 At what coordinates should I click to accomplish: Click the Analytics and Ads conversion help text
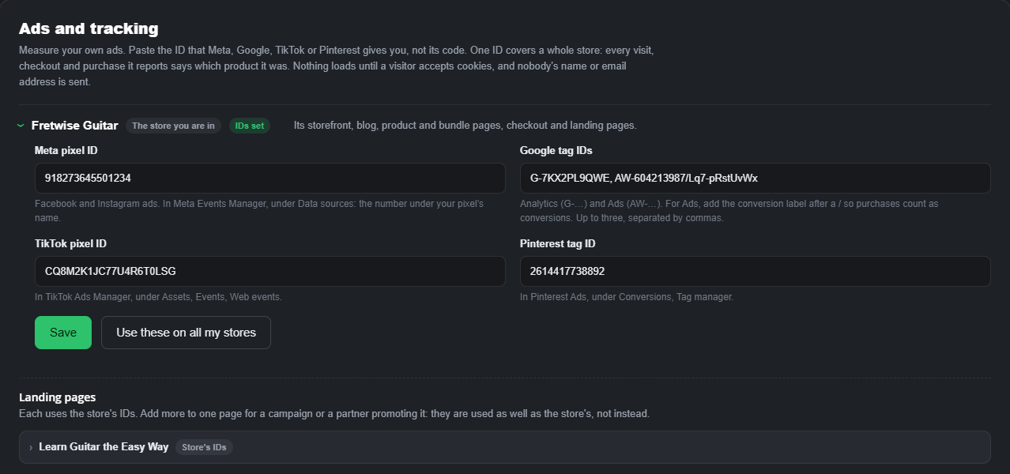click(729, 211)
